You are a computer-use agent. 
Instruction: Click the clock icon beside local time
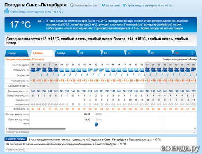(72, 5)
